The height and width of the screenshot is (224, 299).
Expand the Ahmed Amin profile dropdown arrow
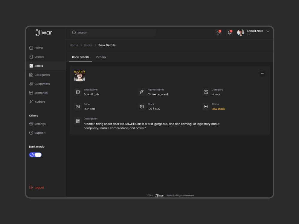click(268, 31)
